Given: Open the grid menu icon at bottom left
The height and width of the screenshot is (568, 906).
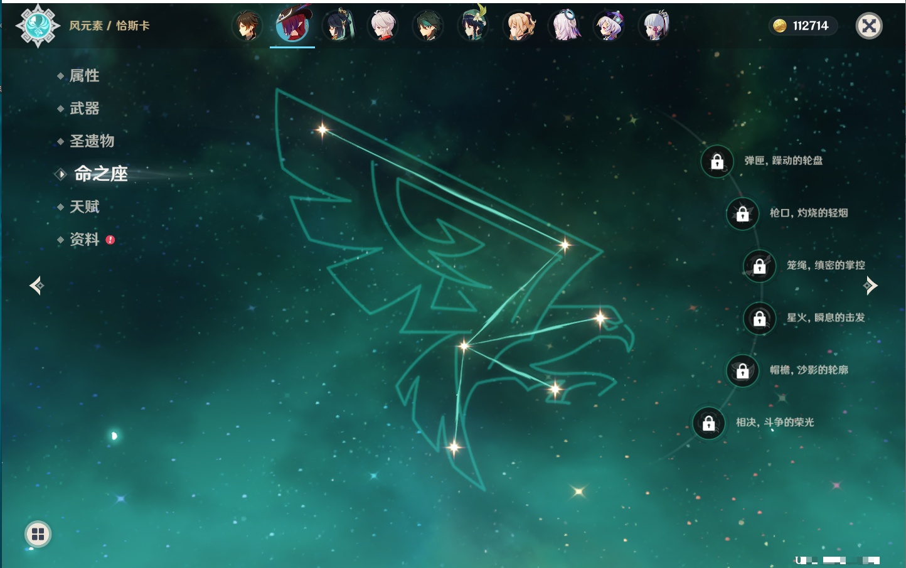Looking at the screenshot, I should pyautogui.click(x=38, y=534).
